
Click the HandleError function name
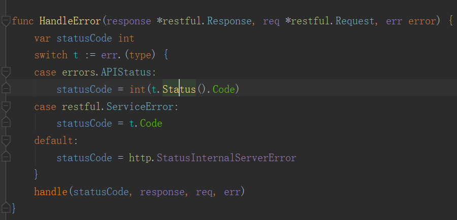tap(70, 21)
